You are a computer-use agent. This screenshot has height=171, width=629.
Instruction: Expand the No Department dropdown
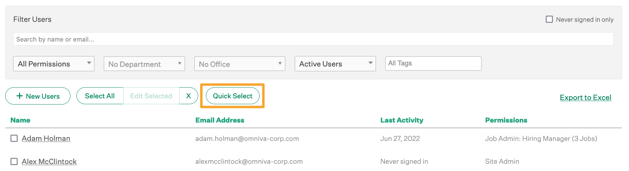click(x=144, y=64)
